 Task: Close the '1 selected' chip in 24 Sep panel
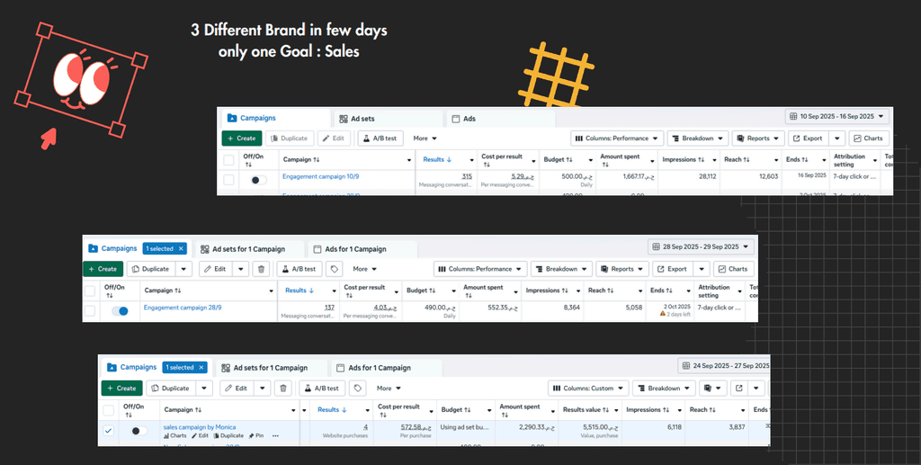pos(201,368)
